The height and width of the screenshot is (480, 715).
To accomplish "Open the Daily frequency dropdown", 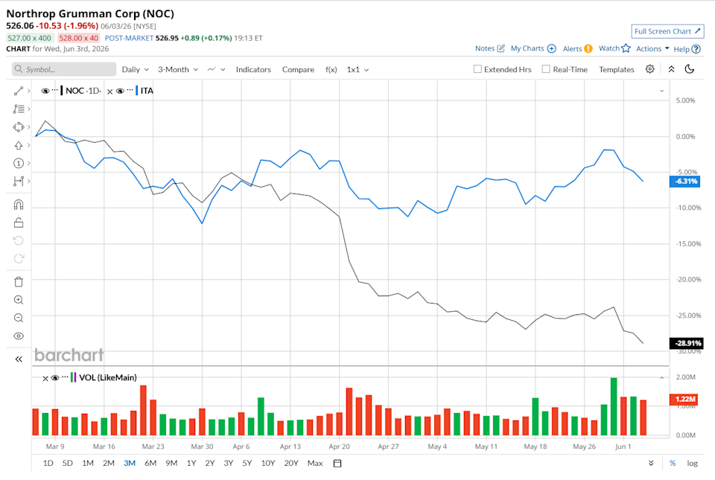I will [135, 69].
